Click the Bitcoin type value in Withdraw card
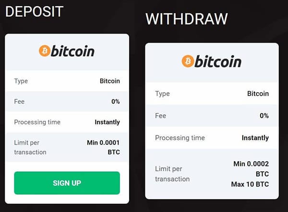The width and height of the screenshot is (288, 212). coord(258,94)
